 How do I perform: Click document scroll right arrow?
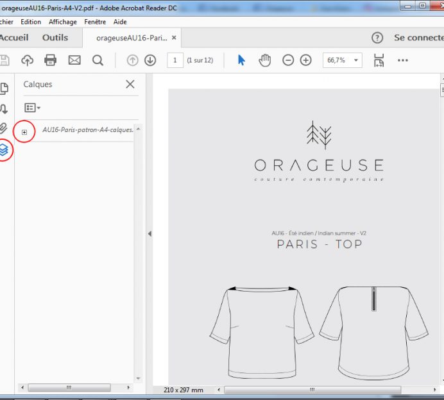(434, 390)
